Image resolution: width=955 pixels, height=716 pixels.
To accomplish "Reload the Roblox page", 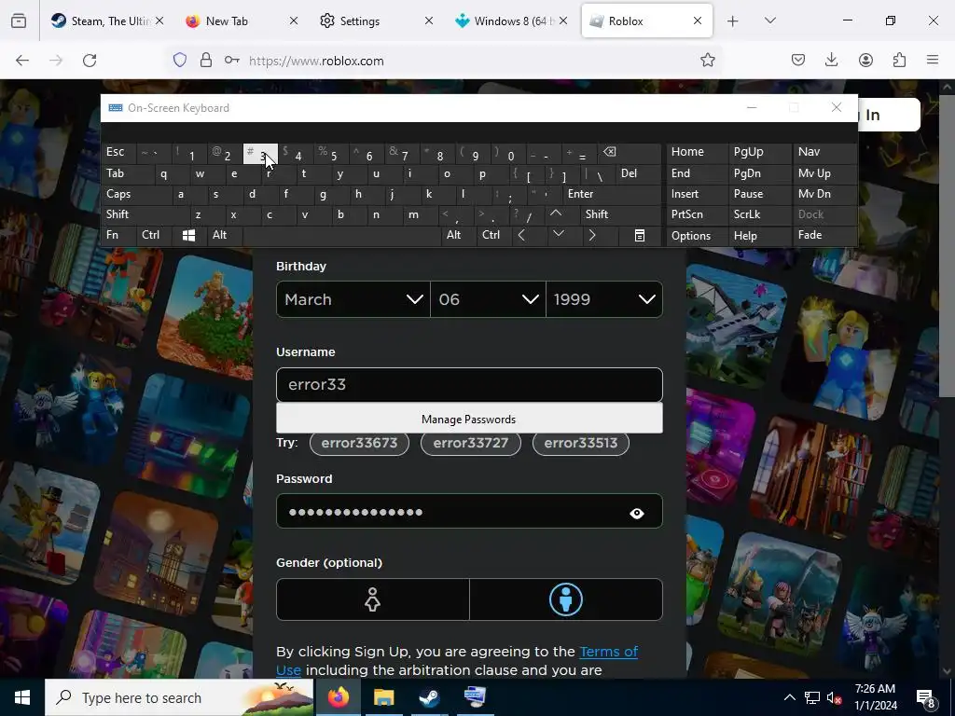I will click(x=90, y=61).
